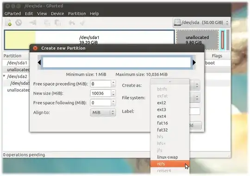The height and width of the screenshot is (176, 250).
Task: Click the New partition toolbar icon
Action: point(8,23)
